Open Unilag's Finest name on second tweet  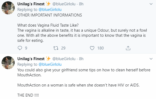coord(31,59)
